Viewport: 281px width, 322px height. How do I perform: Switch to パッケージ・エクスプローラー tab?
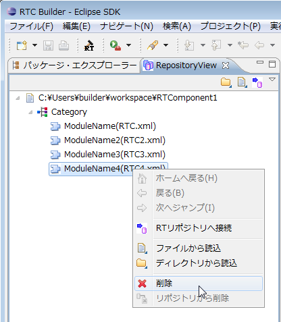coord(75,65)
